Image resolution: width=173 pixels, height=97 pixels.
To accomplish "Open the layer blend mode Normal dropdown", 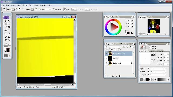I will click(x=113, y=47).
